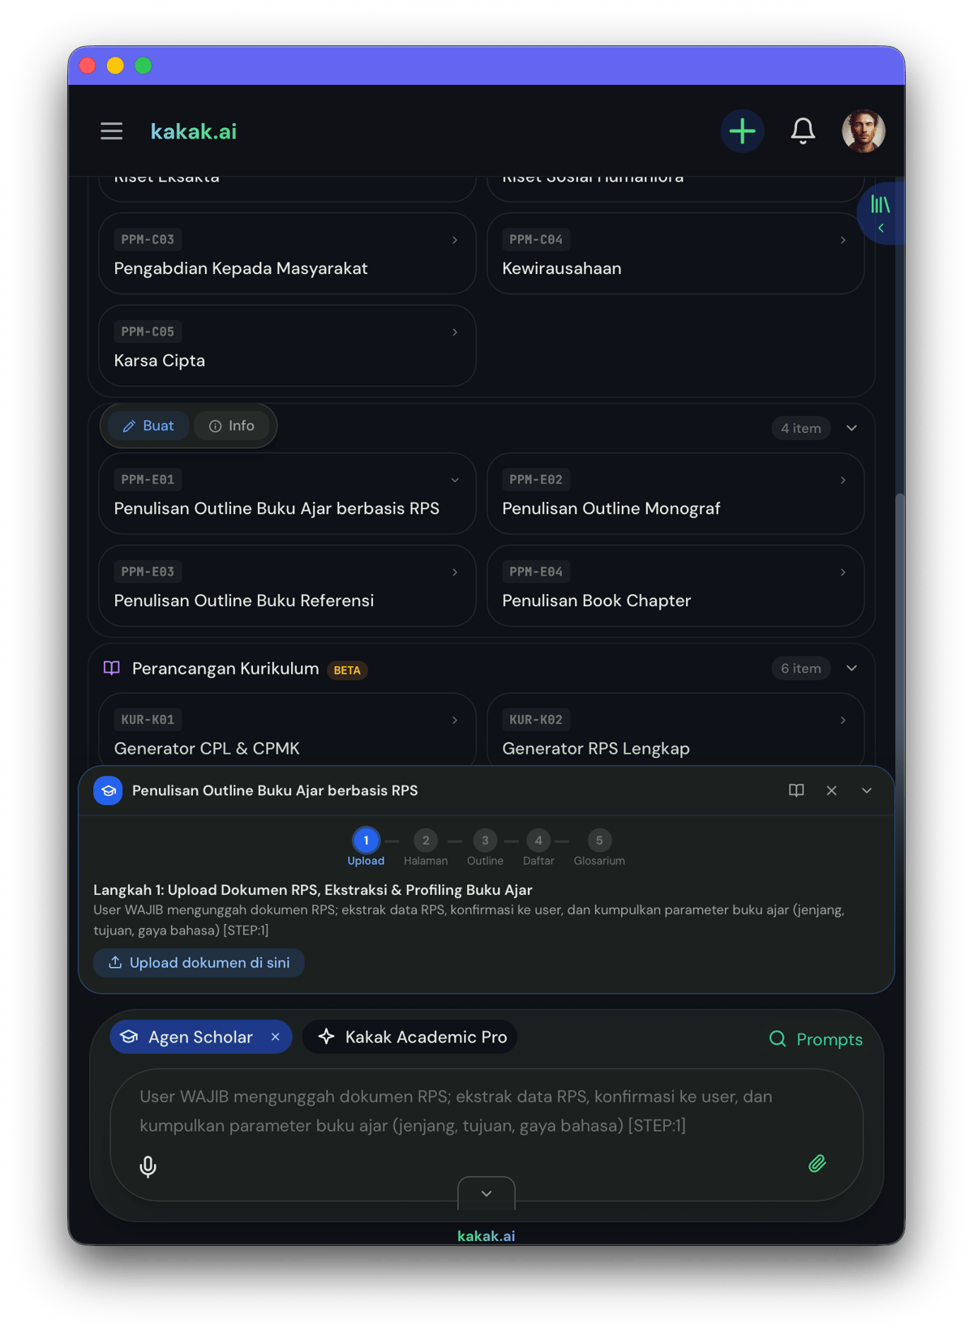The image size is (973, 1335).
Task: Open PPM-C03 Pengabdian Kepada Masyarakat card
Action: (287, 254)
